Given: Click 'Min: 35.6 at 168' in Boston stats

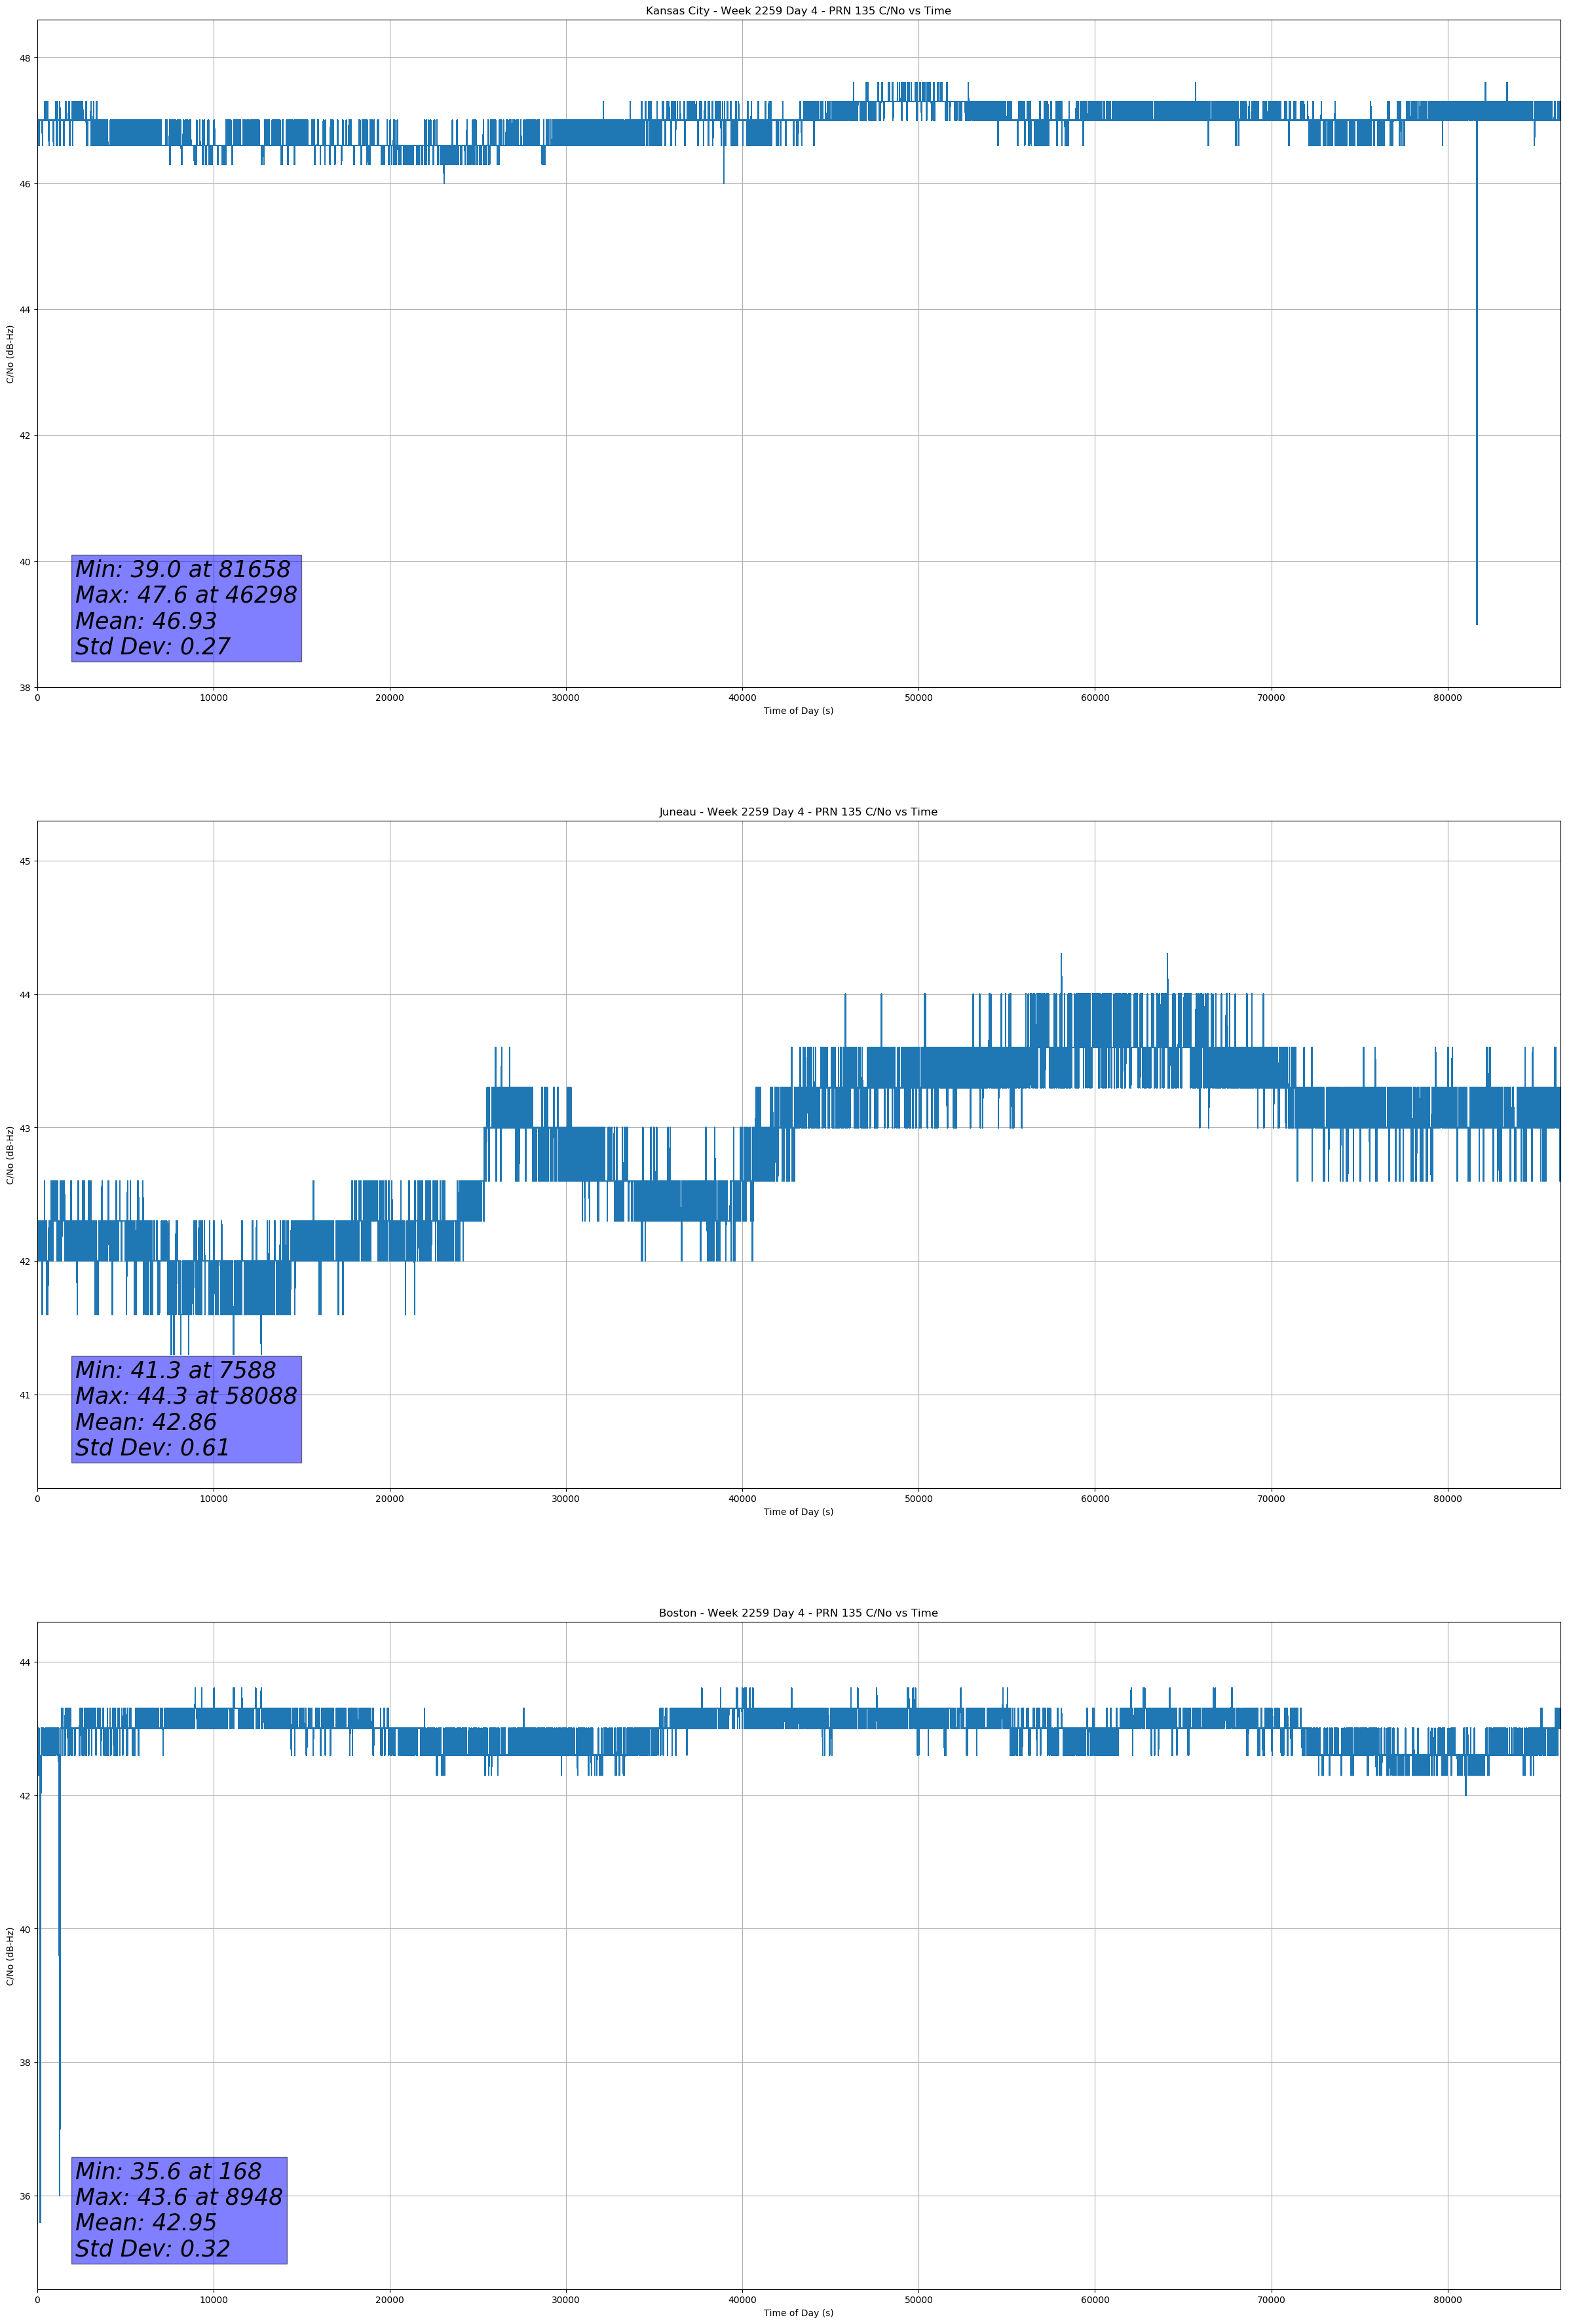Looking at the screenshot, I should point(168,2171).
